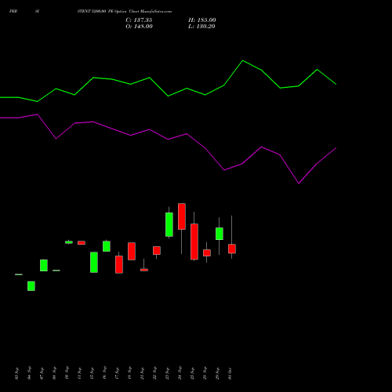The height and width of the screenshot is (392, 392).
Task: Click the lowest trough of the purple line
Action: (299, 183)
